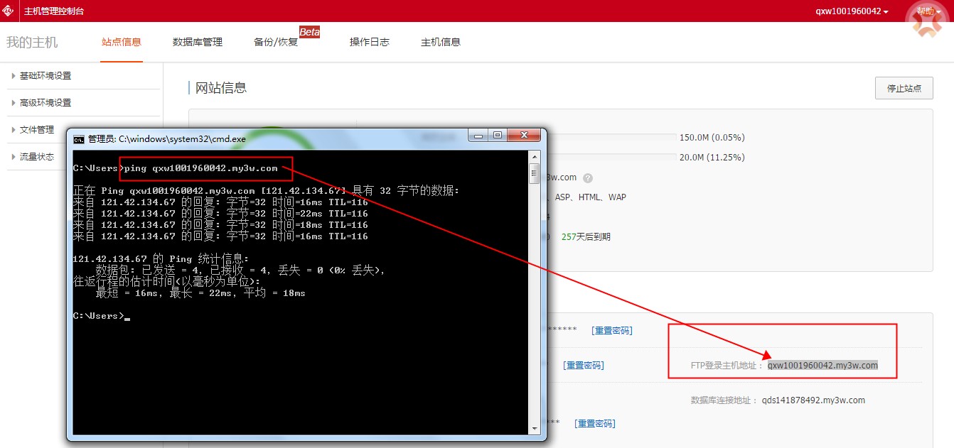Viewport: 954px width, 448px height.
Task: Open the qxw1001960042 account dropdown
Action: coord(852,11)
